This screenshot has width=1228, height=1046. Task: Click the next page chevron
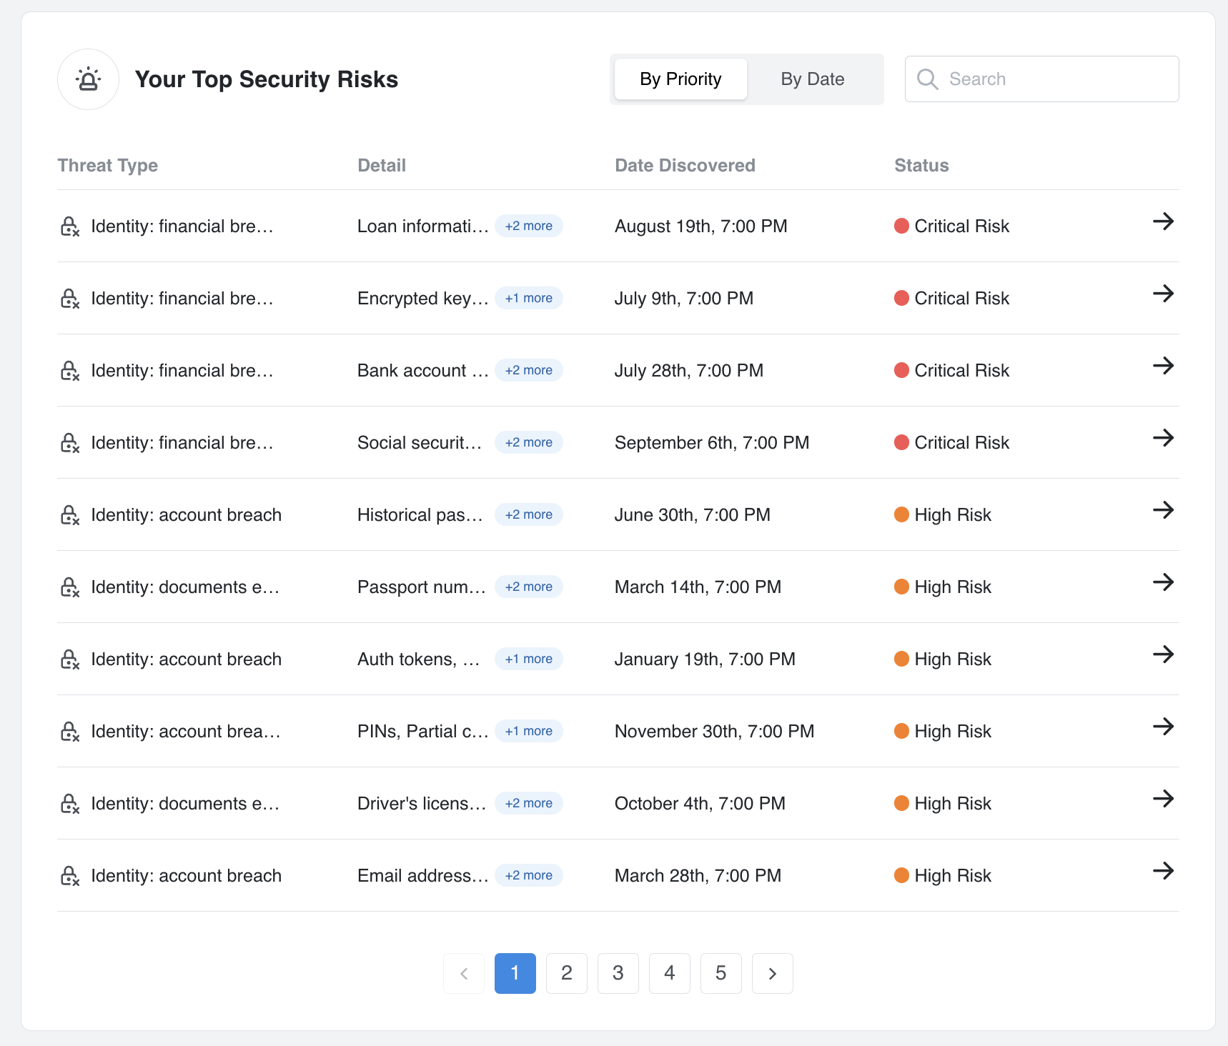(x=773, y=973)
